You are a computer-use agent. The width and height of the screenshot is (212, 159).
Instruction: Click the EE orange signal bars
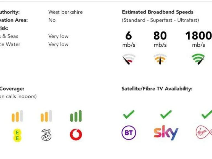point(17,116)
